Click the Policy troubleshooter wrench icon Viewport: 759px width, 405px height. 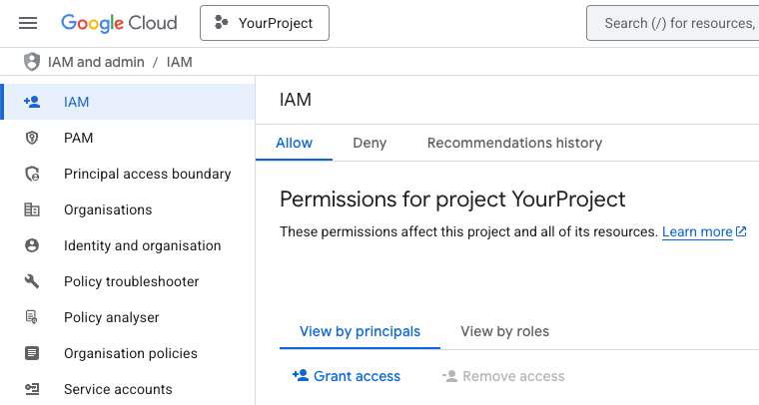click(x=32, y=281)
